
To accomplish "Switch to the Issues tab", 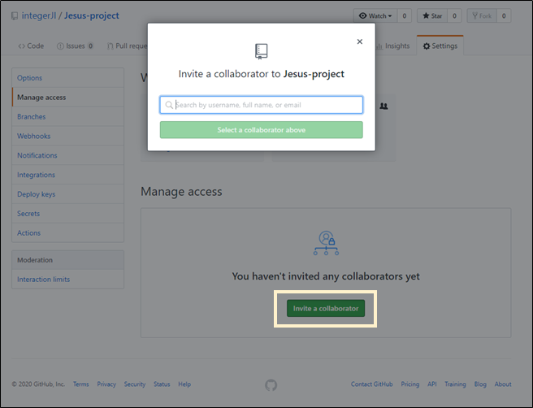I will click(75, 46).
